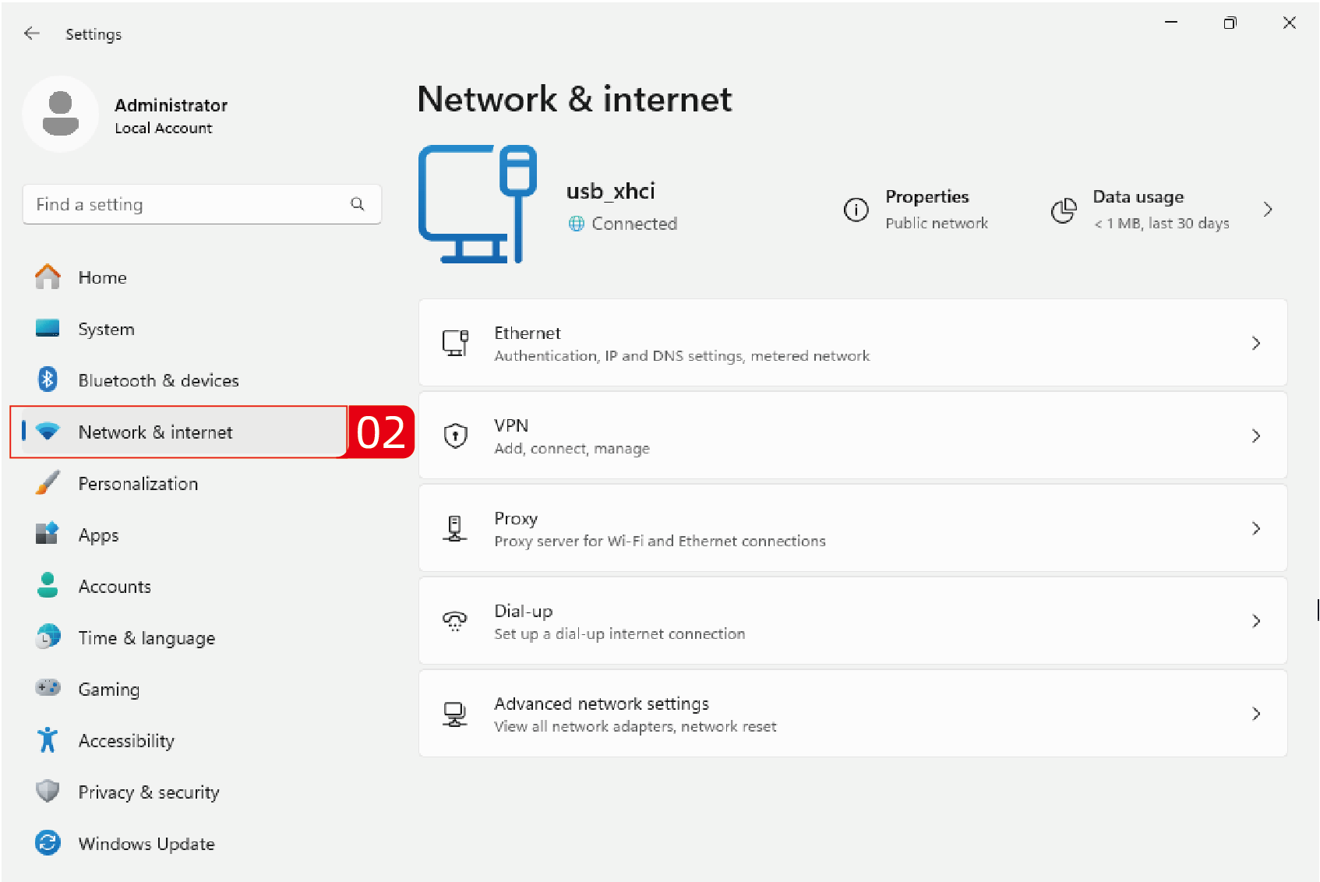Open Accounts settings
The image size is (1320, 882).
click(115, 587)
